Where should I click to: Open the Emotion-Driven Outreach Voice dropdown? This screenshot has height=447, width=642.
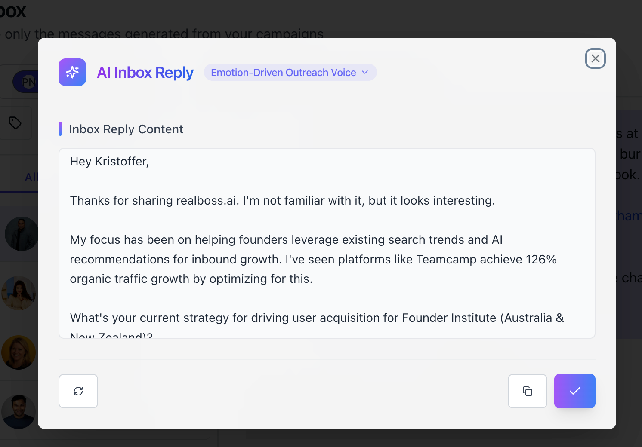290,73
